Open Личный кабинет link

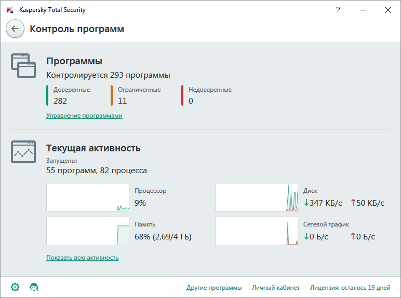(x=276, y=287)
